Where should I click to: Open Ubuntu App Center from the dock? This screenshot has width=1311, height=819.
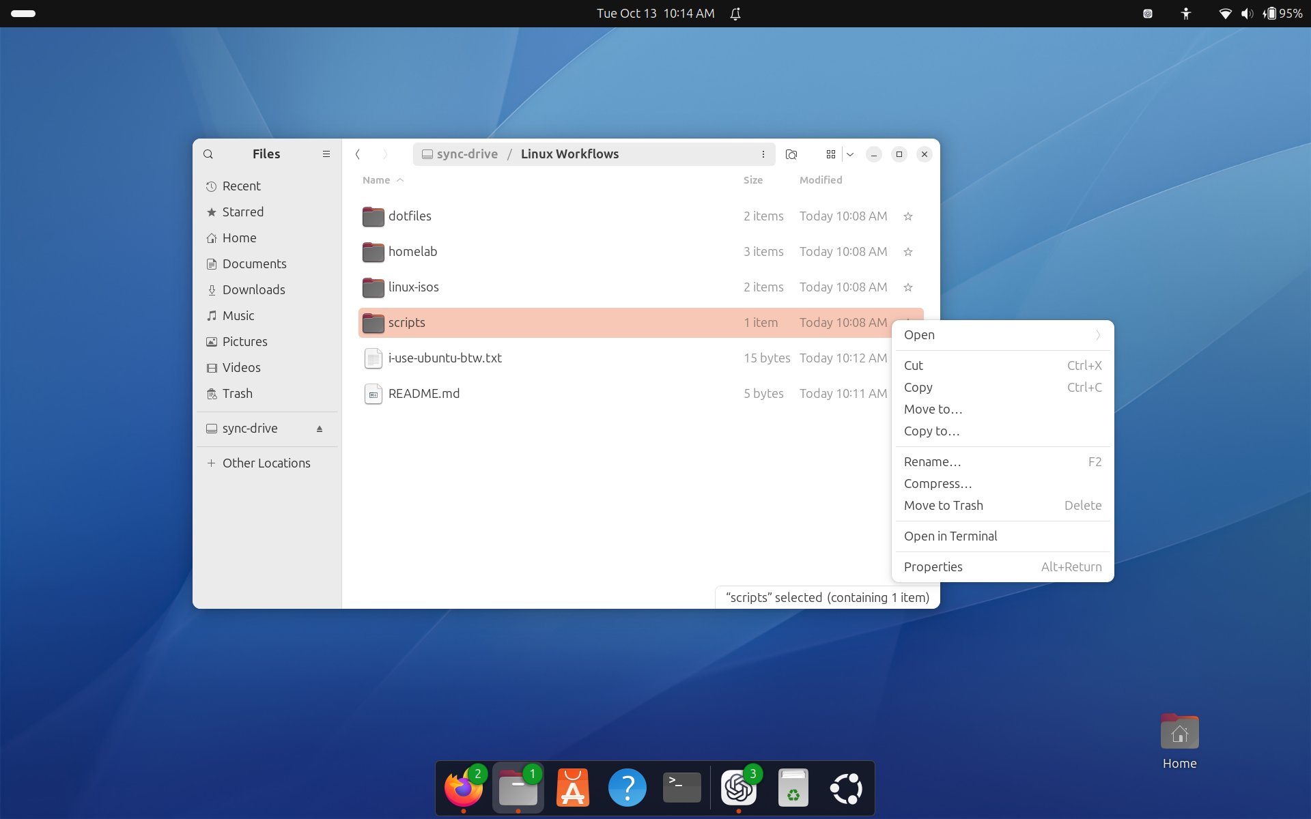pos(573,788)
